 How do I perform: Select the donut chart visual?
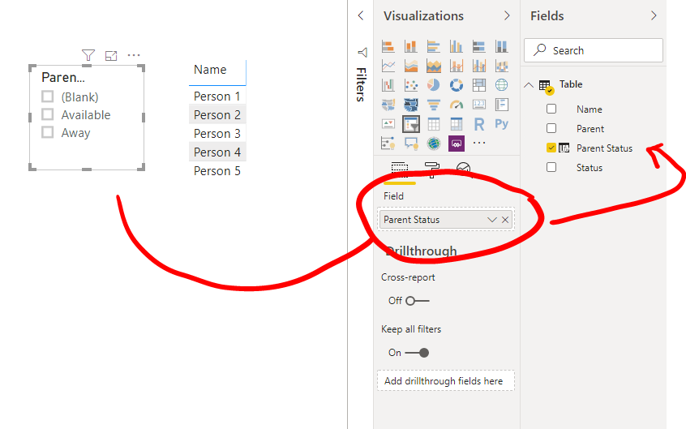(457, 85)
